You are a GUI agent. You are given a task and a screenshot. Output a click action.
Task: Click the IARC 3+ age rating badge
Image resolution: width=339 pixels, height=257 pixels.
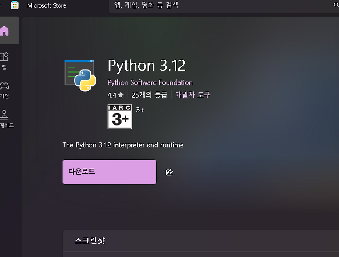tap(119, 116)
